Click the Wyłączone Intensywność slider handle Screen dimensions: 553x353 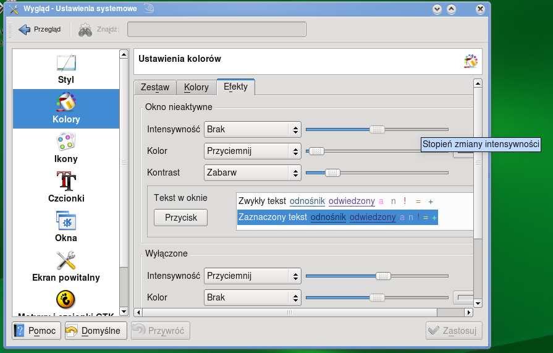point(383,276)
